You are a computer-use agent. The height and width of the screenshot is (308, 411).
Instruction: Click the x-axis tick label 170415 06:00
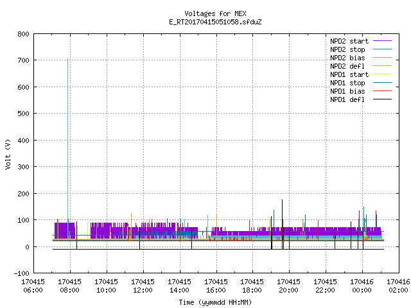pos(33,286)
